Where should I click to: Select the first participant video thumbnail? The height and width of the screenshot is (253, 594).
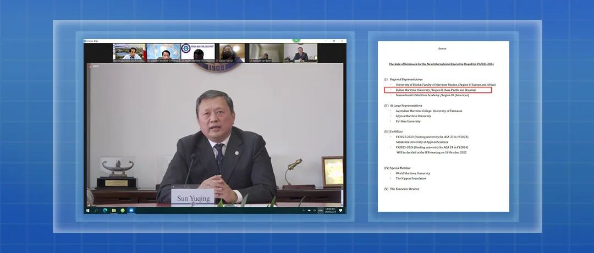[x=129, y=53]
